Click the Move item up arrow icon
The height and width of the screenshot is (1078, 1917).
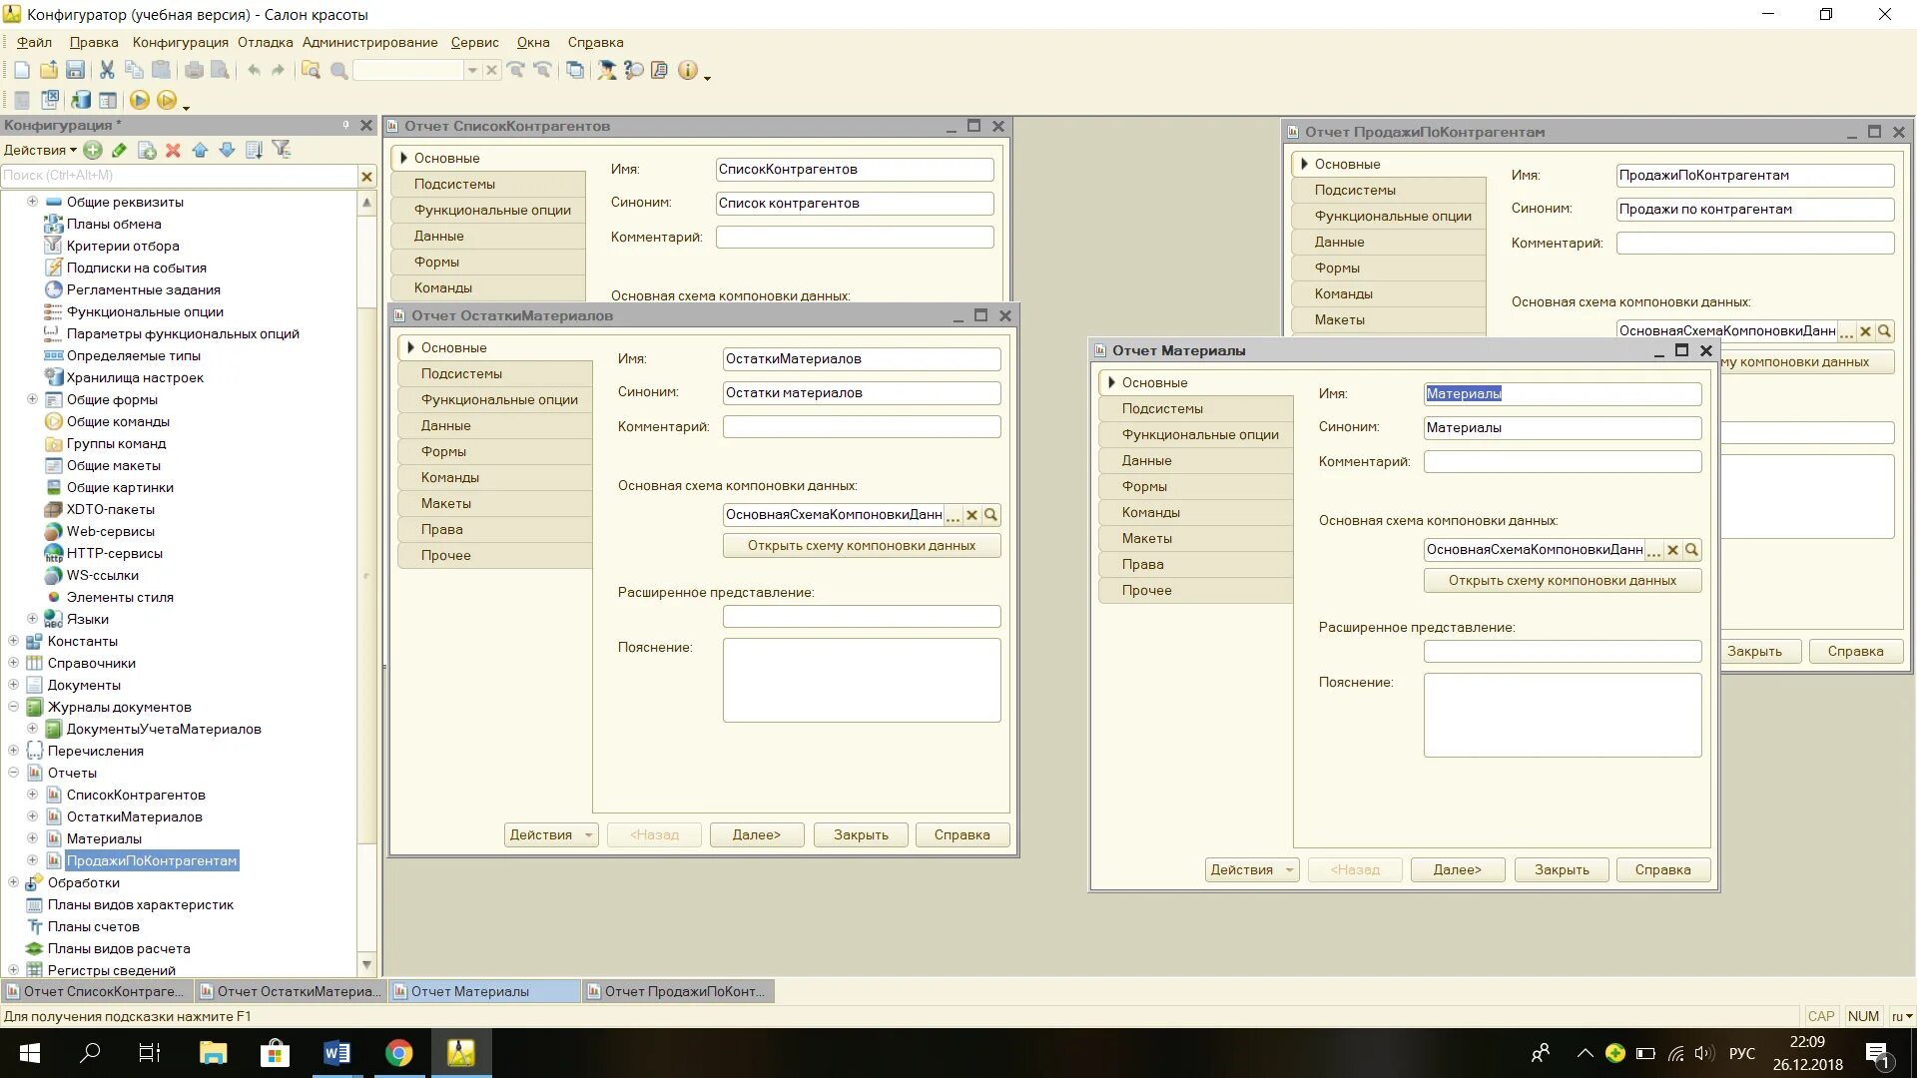point(200,150)
